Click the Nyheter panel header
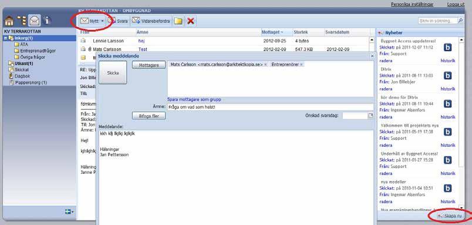Image resolution: width=472 pixels, height=225 pixels. click(420, 32)
